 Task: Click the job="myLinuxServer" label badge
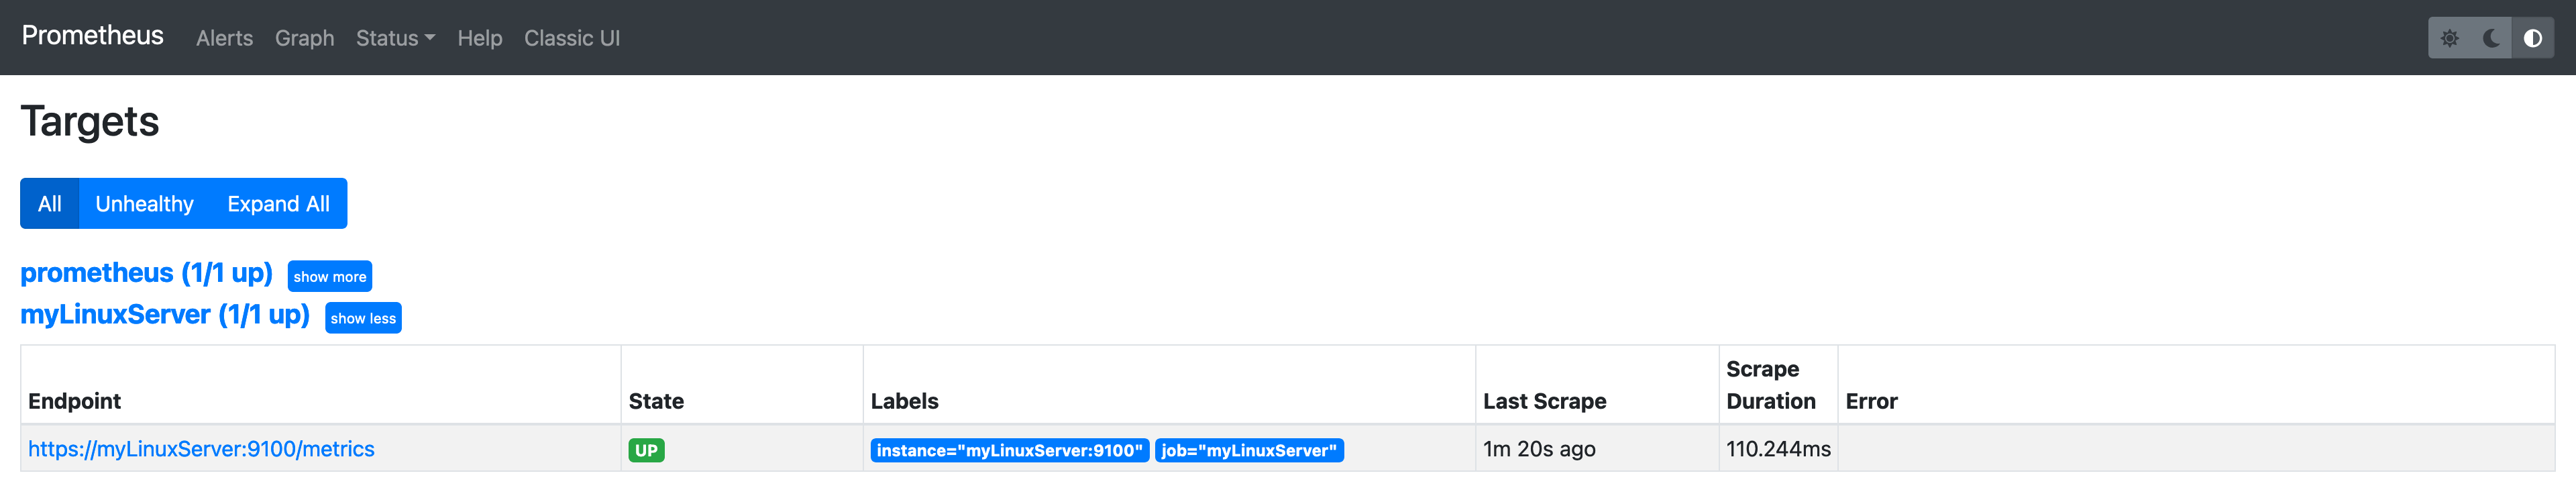[x=1248, y=451]
